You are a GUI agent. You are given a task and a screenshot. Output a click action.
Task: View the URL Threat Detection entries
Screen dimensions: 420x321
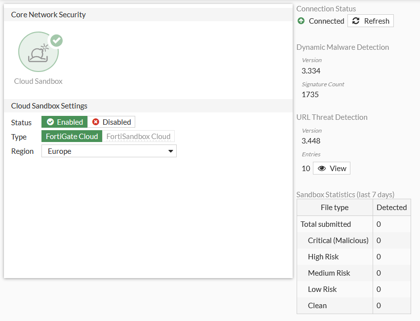coord(332,168)
